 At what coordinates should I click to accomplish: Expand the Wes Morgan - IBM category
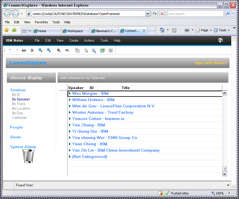(70, 93)
